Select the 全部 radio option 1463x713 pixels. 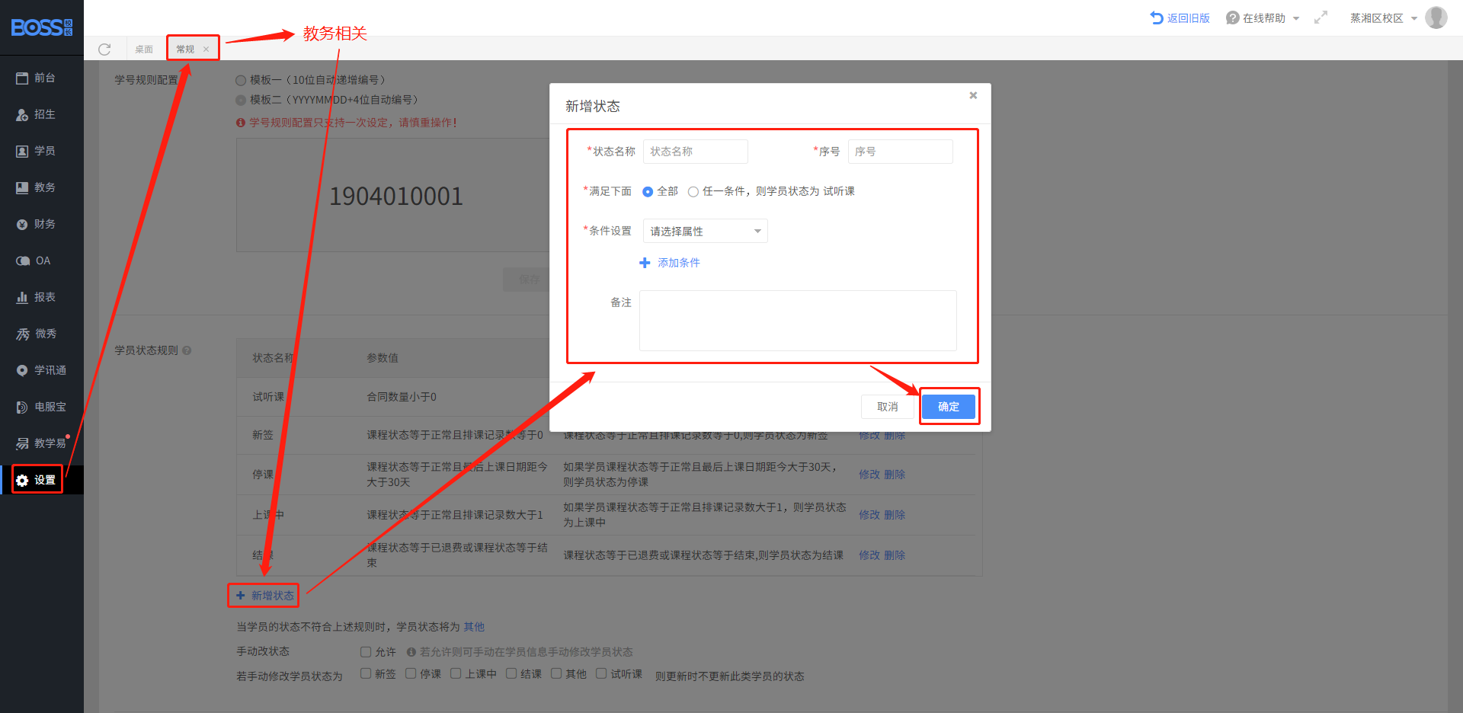point(648,192)
